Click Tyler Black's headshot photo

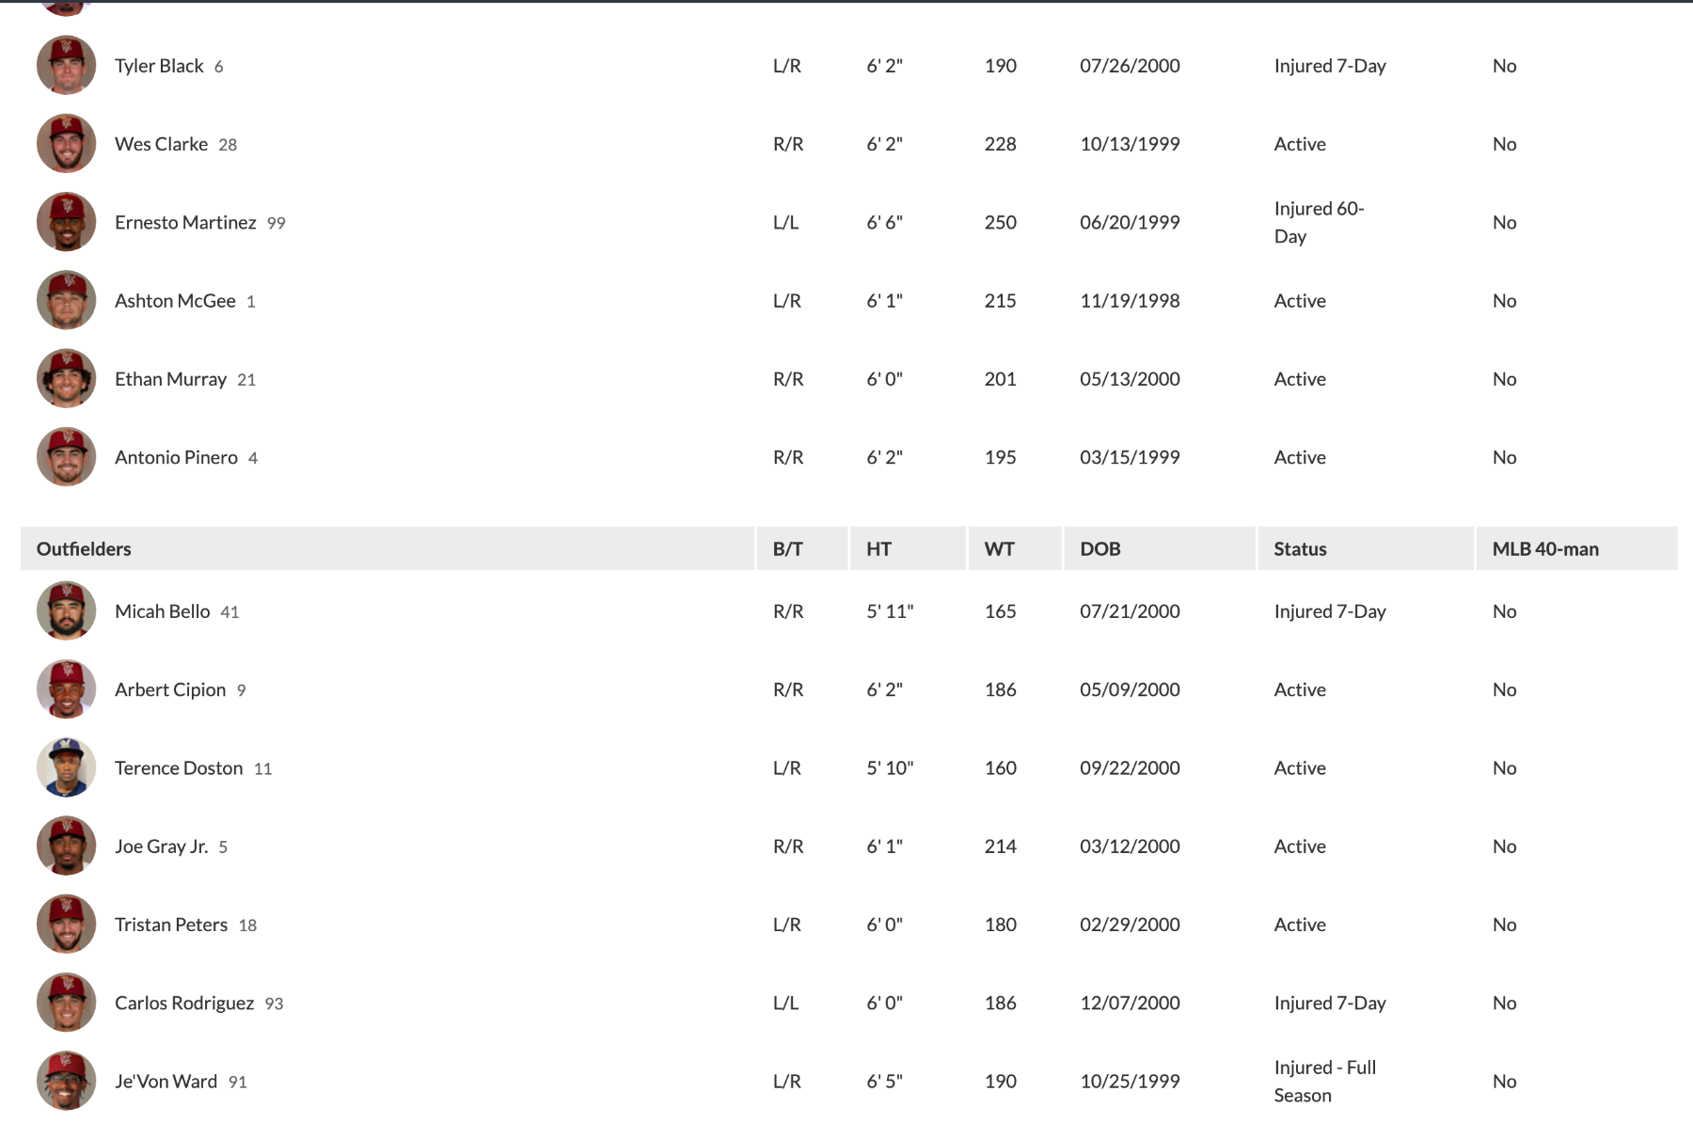66,66
